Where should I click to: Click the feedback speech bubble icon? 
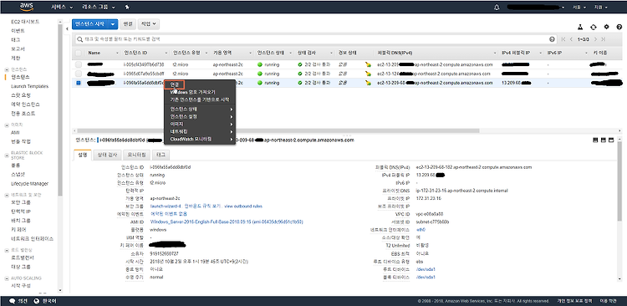(x=13, y=301)
